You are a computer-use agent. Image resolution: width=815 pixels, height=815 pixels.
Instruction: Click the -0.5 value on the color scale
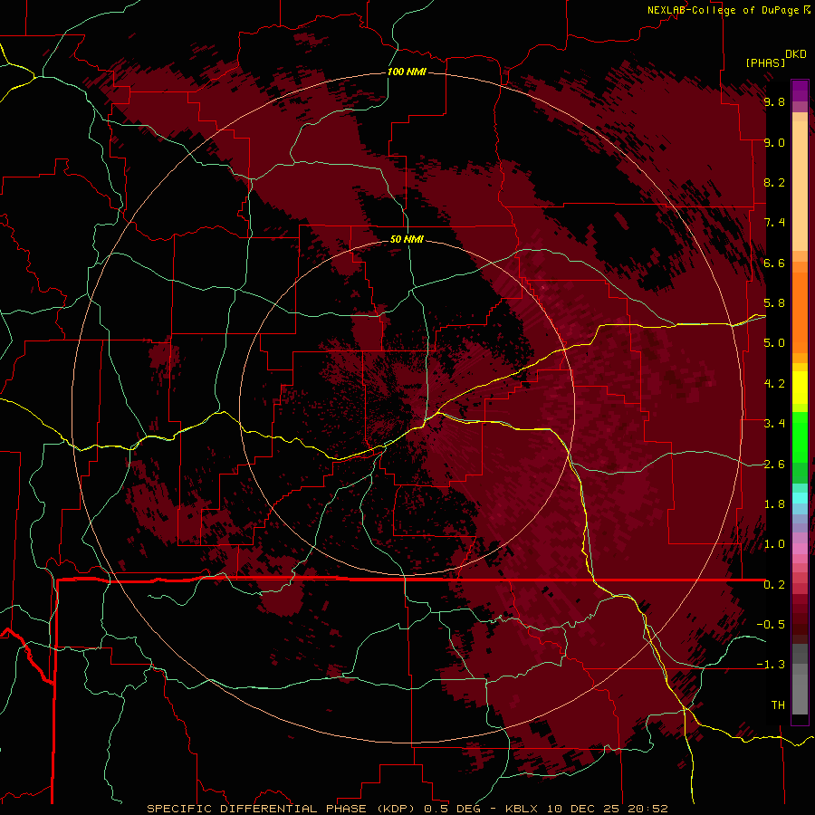pos(771,625)
